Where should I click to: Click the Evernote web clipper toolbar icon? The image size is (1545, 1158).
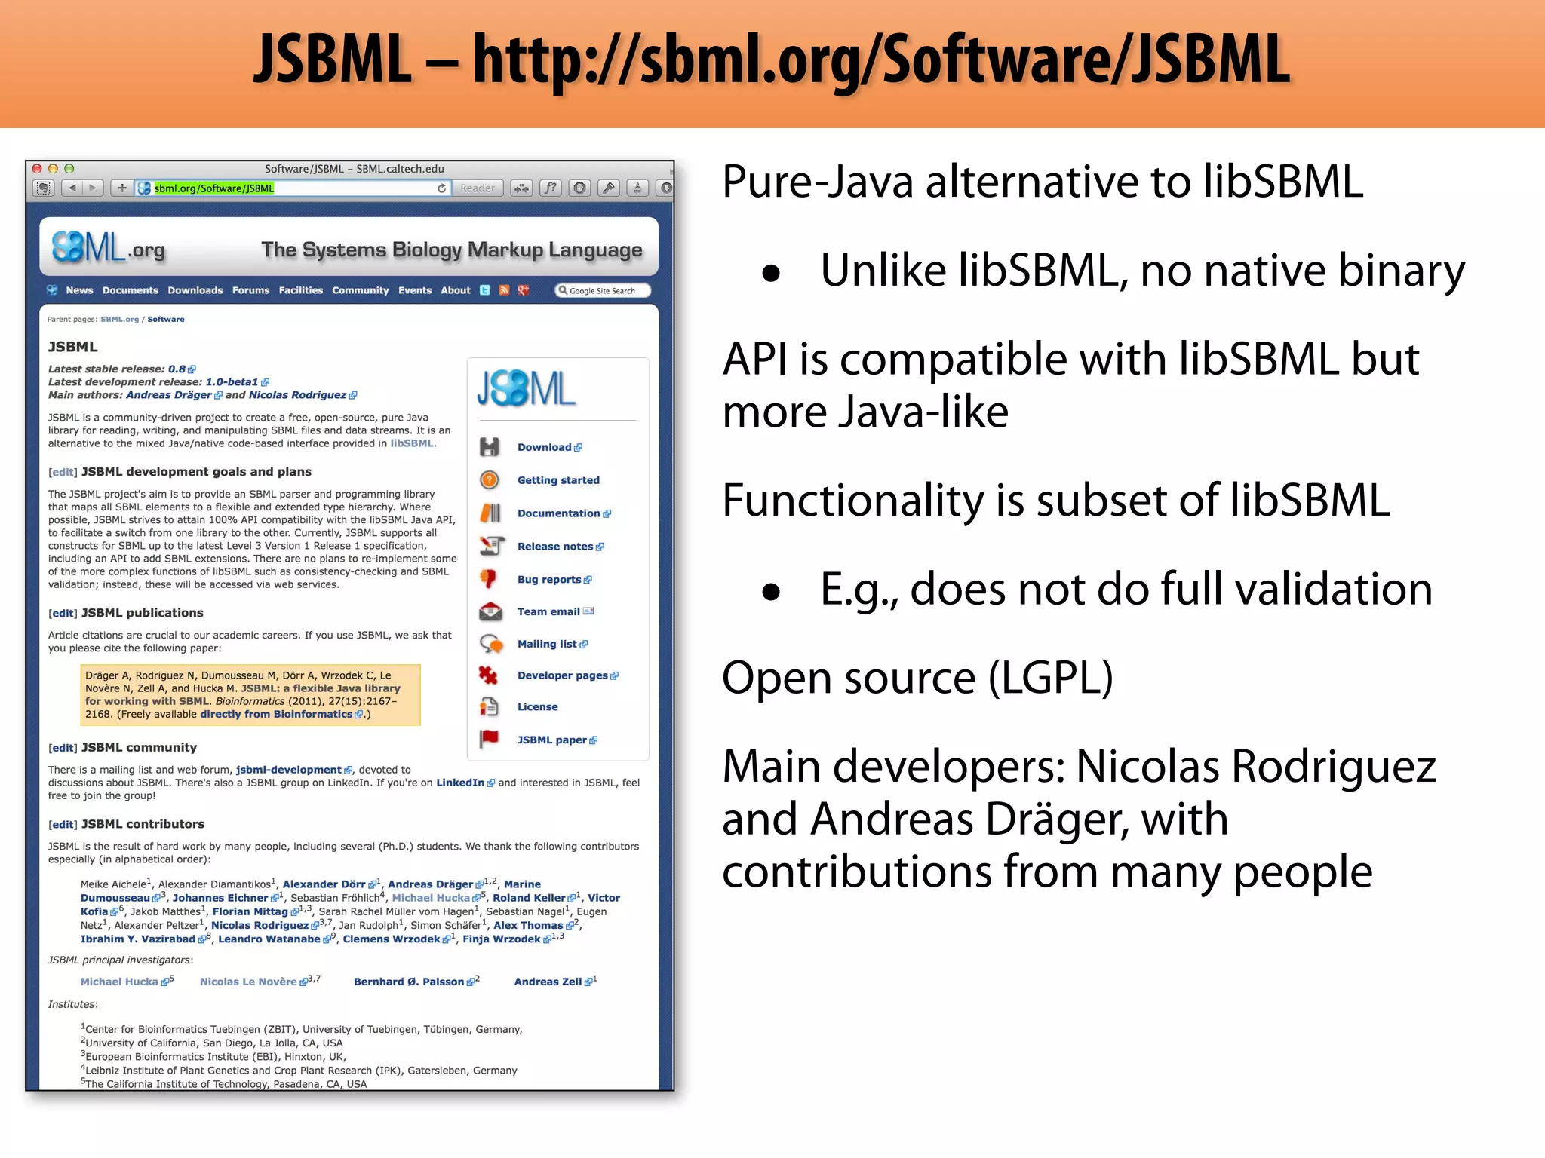tap(45, 188)
